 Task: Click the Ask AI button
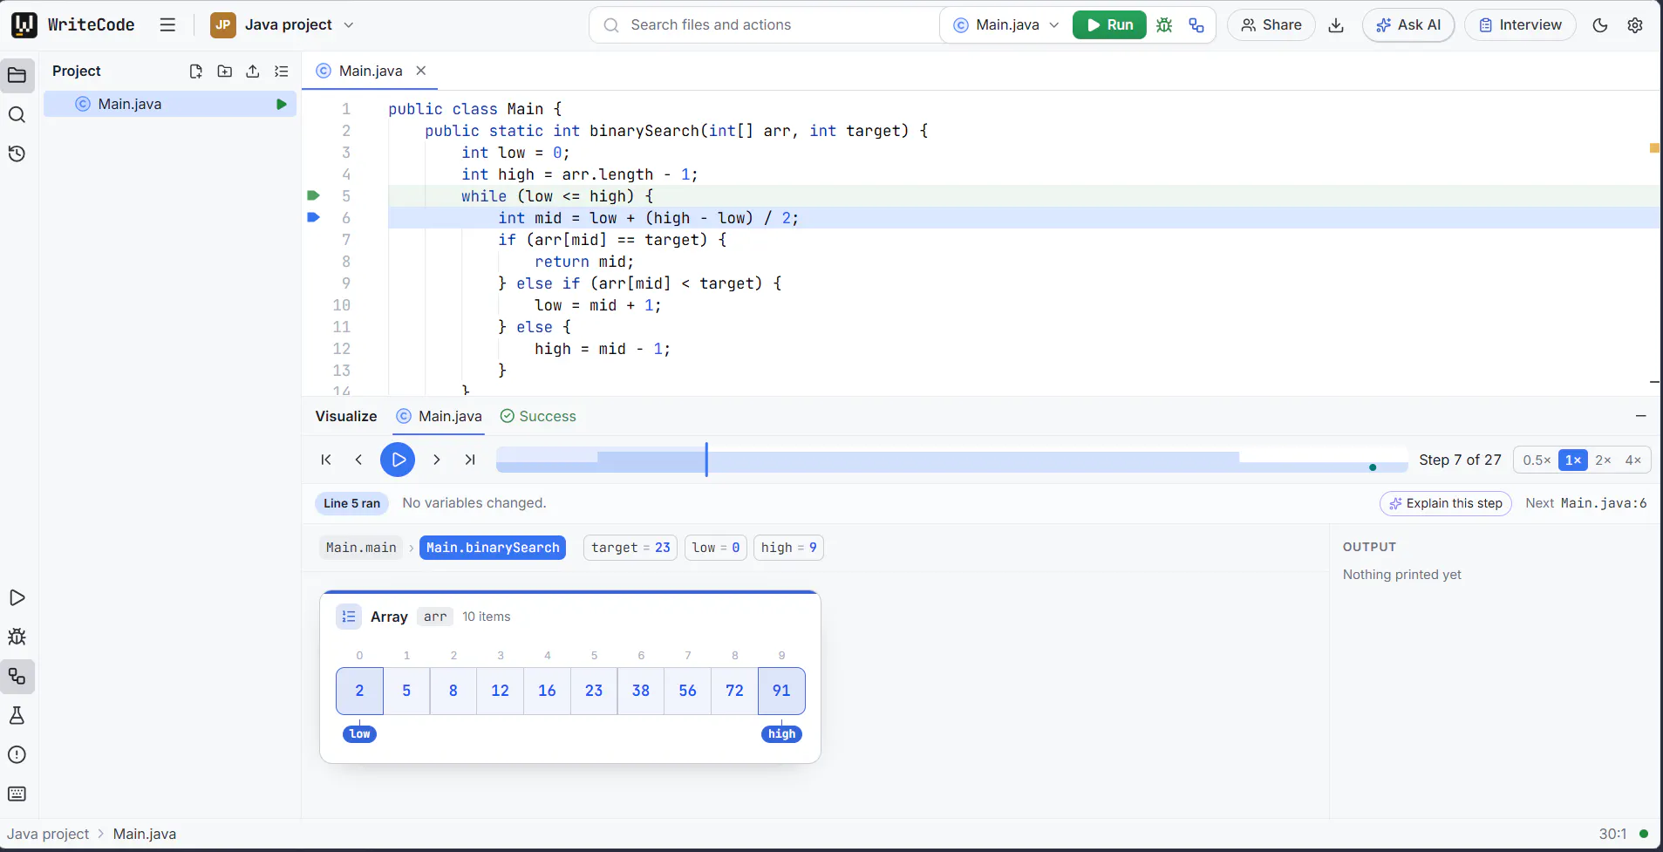(x=1408, y=25)
